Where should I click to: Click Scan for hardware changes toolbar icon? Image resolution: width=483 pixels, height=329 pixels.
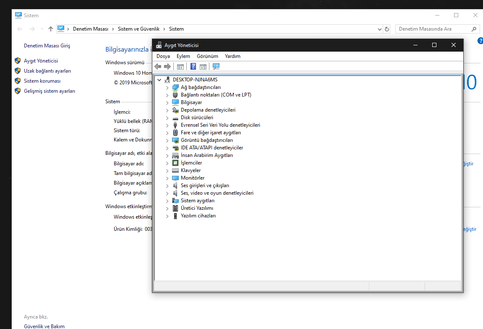216,66
